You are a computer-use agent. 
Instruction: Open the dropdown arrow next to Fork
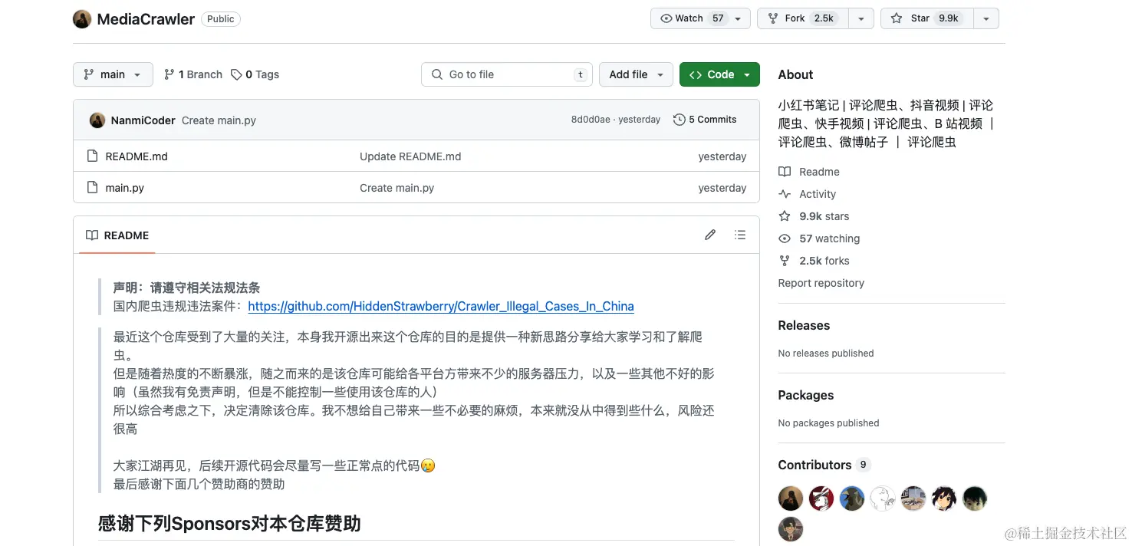(x=861, y=18)
